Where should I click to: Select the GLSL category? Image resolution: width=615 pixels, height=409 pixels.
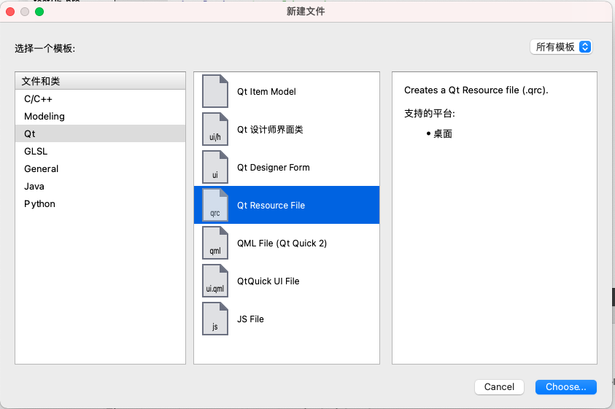(x=36, y=151)
